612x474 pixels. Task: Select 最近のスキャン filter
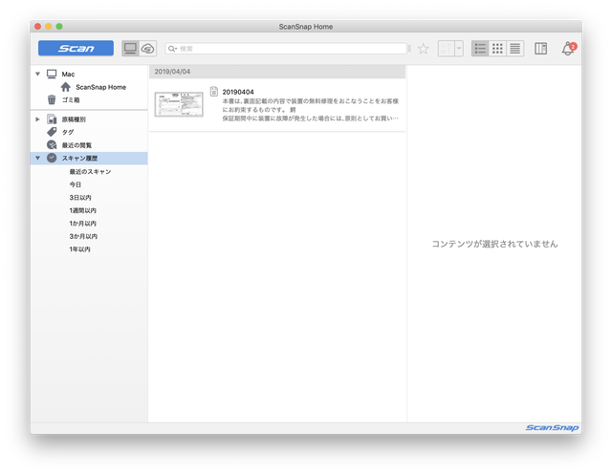[x=90, y=171]
